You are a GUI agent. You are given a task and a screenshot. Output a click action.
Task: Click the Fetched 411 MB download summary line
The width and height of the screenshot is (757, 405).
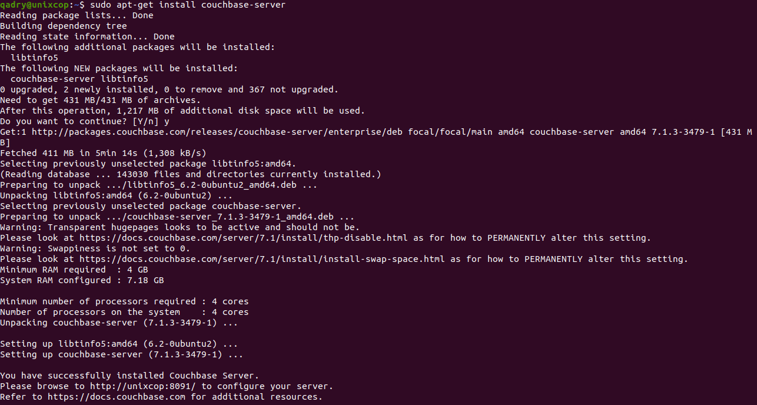click(103, 153)
